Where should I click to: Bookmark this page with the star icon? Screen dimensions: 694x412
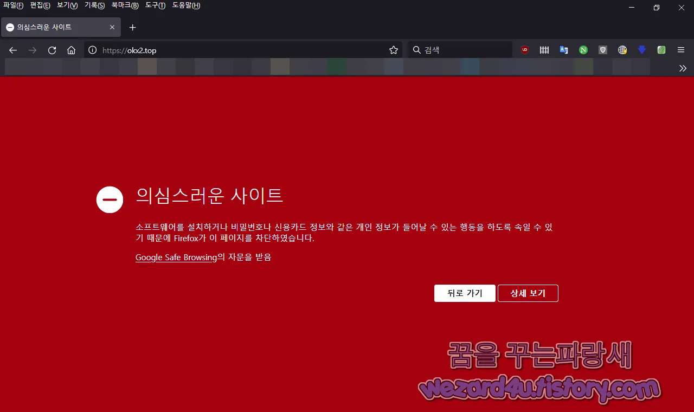(394, 50)
